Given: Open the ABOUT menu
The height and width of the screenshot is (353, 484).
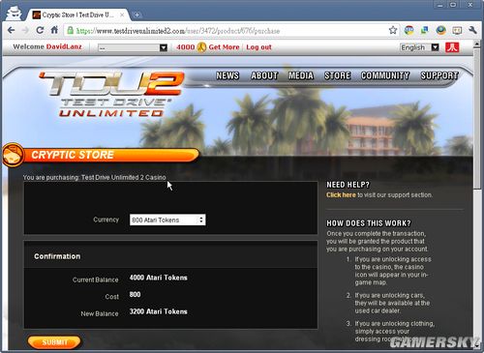Looking at the screenshot, I should coord(264,75).
